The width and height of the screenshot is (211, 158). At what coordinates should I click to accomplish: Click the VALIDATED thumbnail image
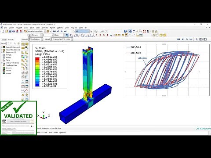click(x=18, y=118)
